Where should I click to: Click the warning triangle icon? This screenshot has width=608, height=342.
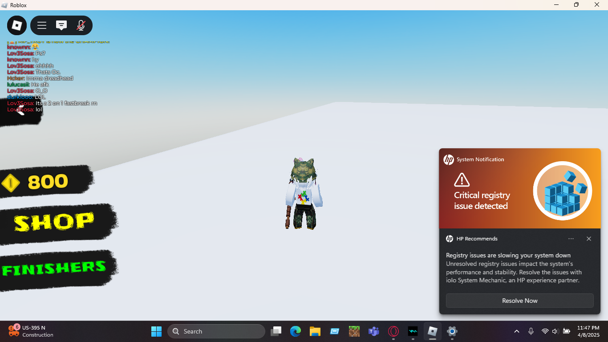pos(462,180)
